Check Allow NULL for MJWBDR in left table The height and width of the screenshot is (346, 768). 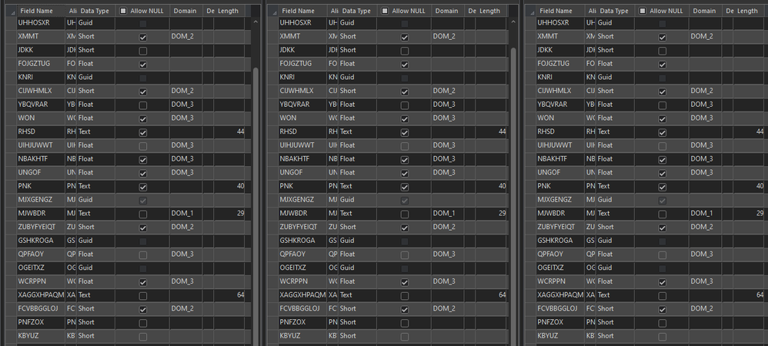pyautogui.click(x=143, y=215)
